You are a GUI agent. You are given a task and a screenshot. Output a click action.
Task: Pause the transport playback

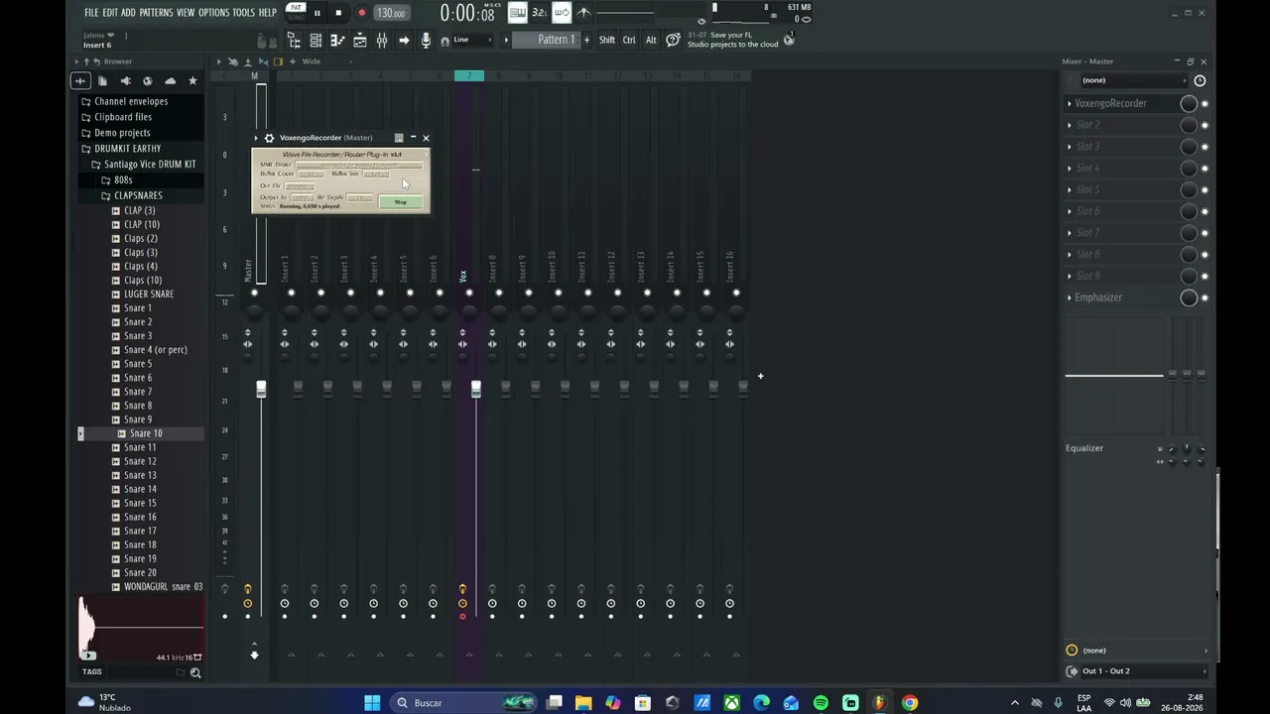[317, 13]
